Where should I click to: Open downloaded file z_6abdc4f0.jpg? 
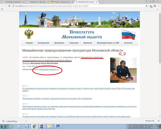click(12, 121)
